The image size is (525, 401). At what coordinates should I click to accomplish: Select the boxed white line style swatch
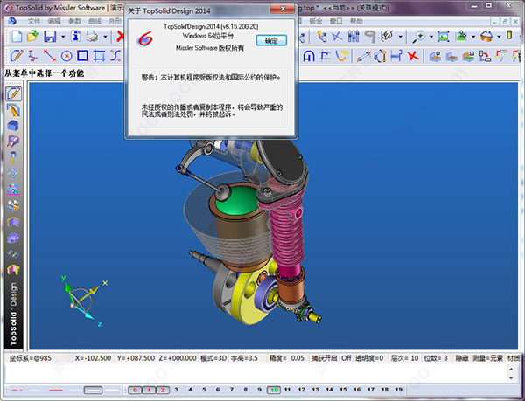pyautogui.click(x=93, y=390)
